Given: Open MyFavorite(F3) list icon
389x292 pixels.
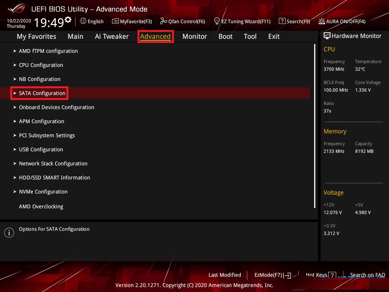Looking at the screenshot, I should pos(115,21).
